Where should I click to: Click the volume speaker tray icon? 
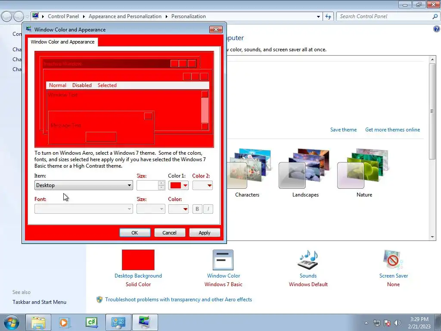click(398, 323)
